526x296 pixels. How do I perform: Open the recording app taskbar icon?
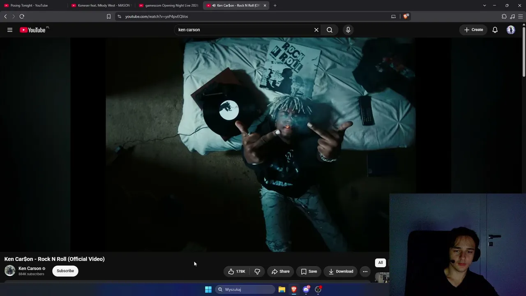318,289
